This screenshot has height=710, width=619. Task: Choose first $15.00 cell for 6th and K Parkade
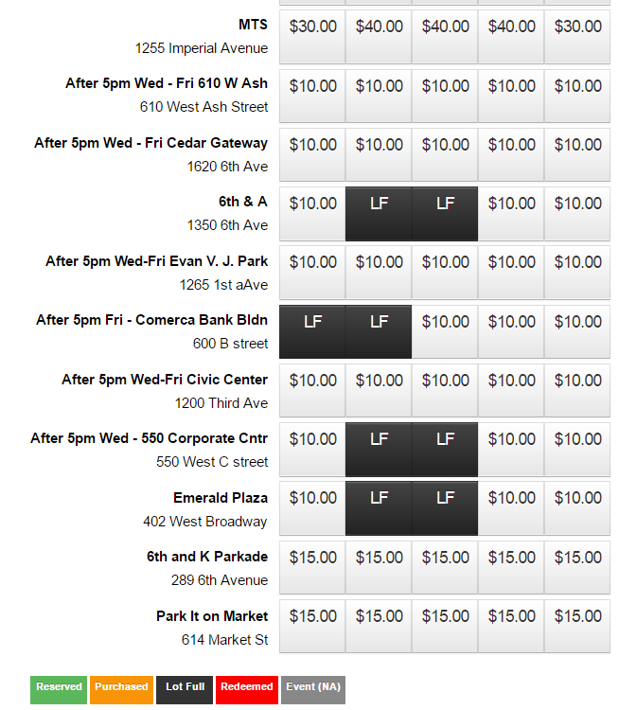(x=312, y=568)
